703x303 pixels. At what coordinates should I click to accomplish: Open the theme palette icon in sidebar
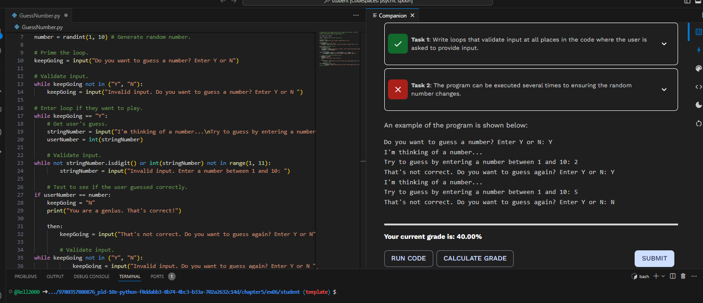tap(698, 68)
